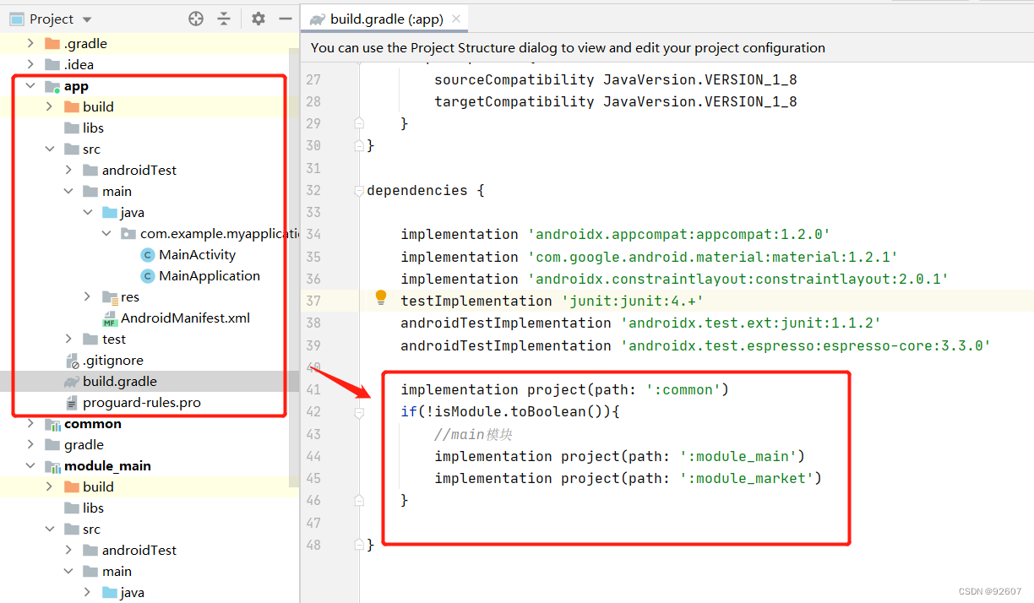Expand the test folder under app
The height and width of the screenshot is (603, 1034).
tap(68, 339)
